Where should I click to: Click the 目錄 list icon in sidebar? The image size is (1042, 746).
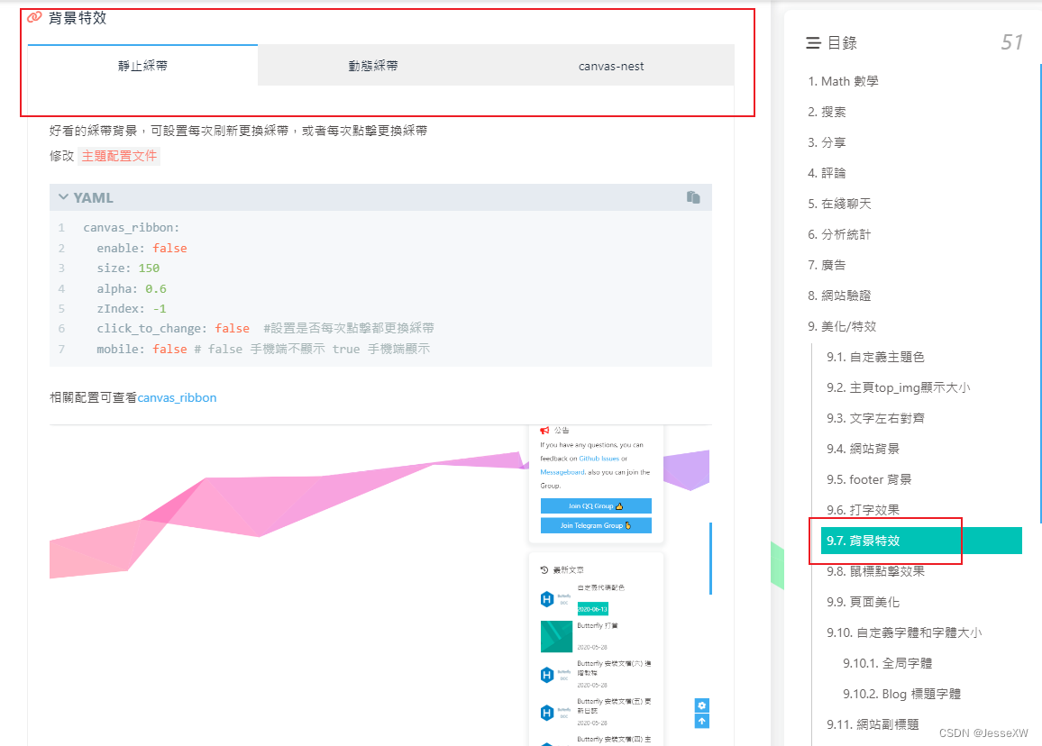click(813, 43)
